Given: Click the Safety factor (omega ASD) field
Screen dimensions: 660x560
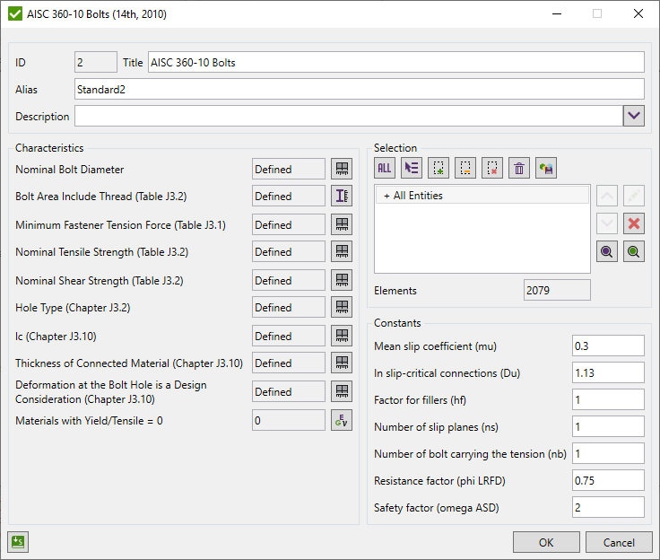Looking at the screenshot, I should click(x=608, y=508).
